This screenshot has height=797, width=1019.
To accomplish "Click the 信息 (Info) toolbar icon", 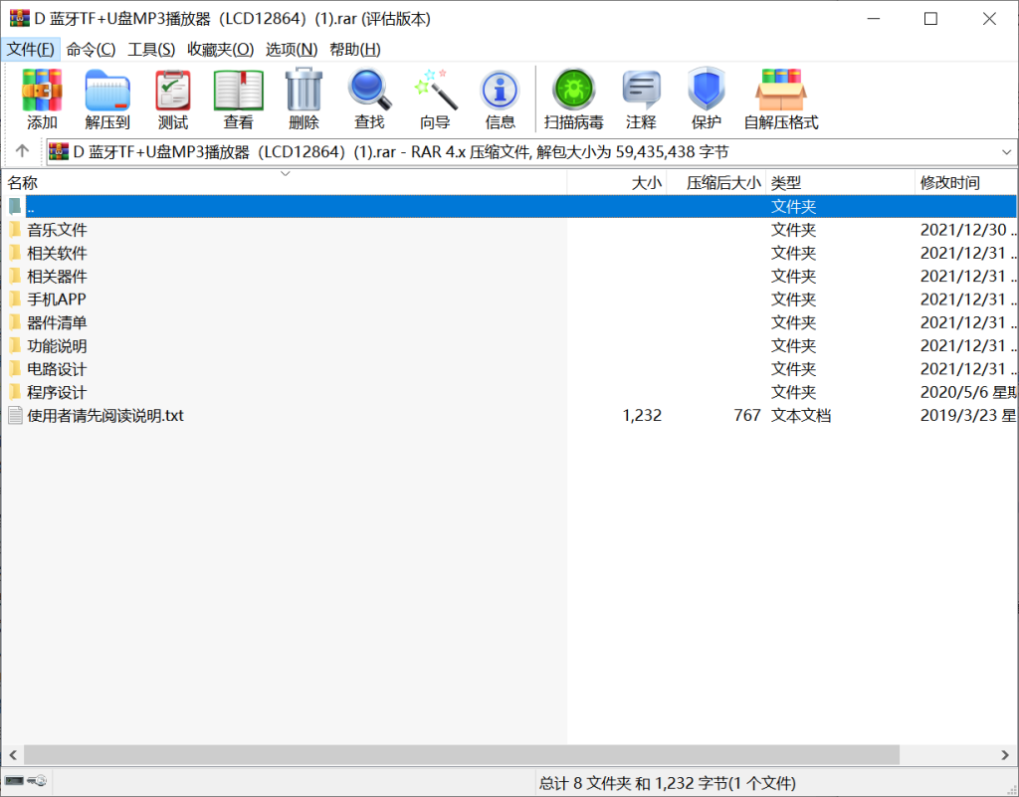I will (x=500, y=98).
